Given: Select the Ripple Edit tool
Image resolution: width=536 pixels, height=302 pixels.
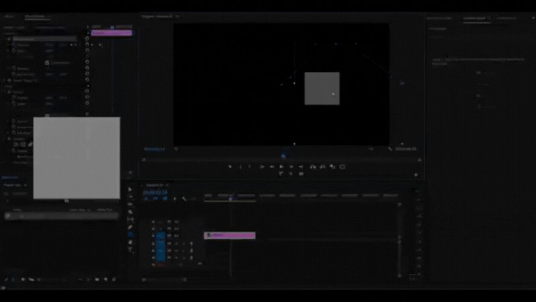Looking at the screenshot, I should [130, 205].
